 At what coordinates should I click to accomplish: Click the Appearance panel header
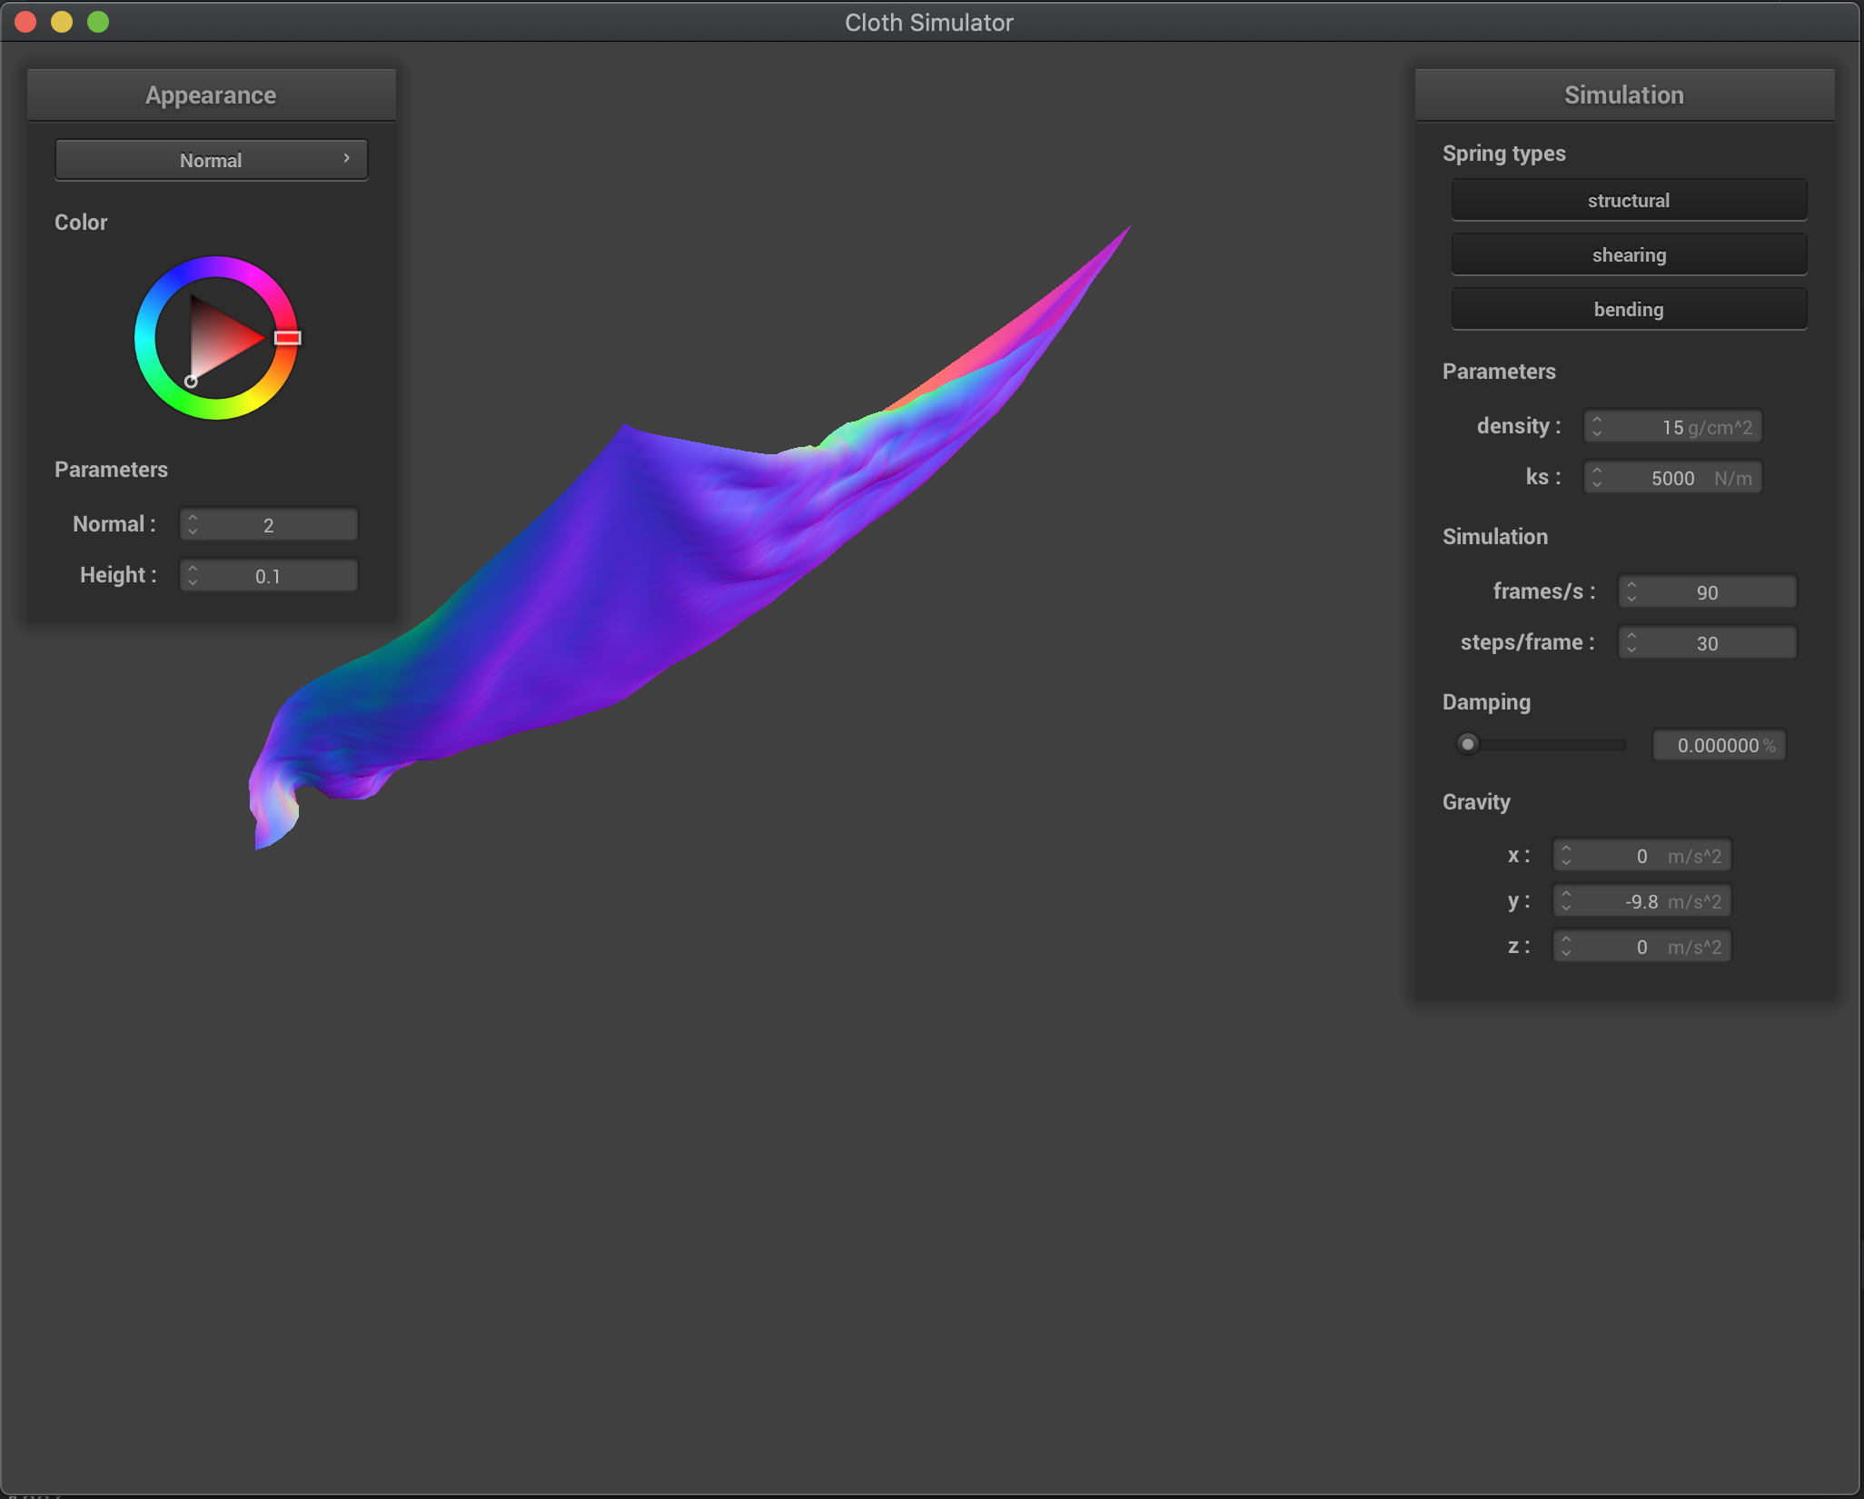click(211, 95)
